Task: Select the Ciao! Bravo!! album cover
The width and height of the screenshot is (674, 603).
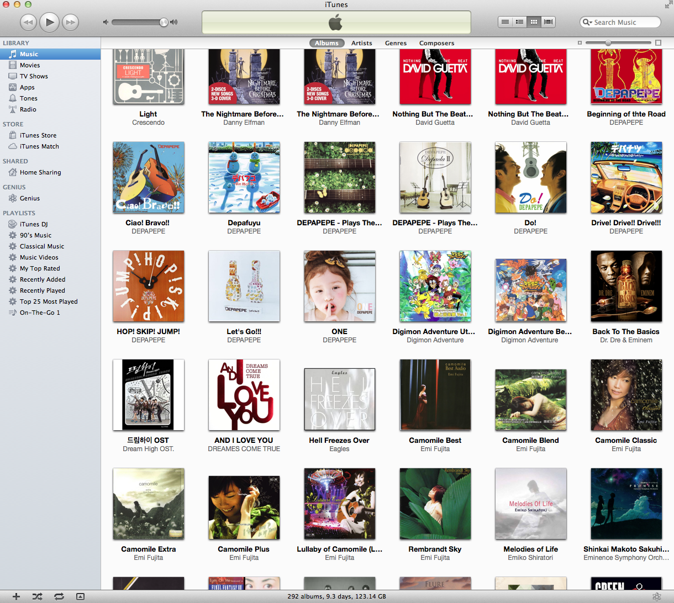Action: (x=148, y=177)
